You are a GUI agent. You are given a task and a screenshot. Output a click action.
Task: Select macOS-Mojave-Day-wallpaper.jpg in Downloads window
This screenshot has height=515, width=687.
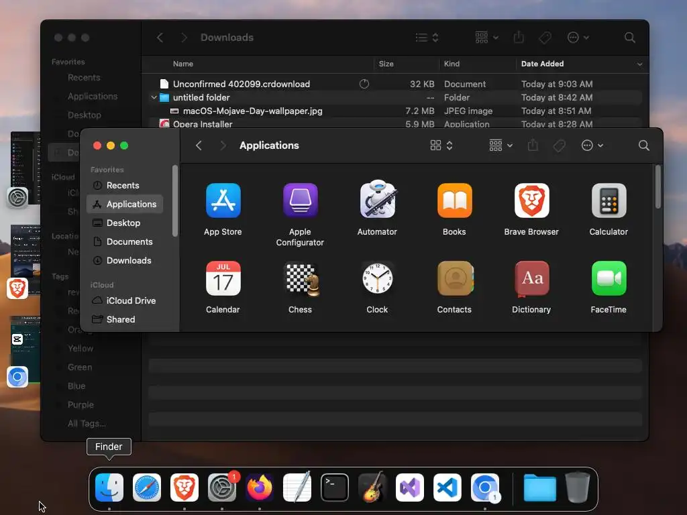(x=395, y=111)
